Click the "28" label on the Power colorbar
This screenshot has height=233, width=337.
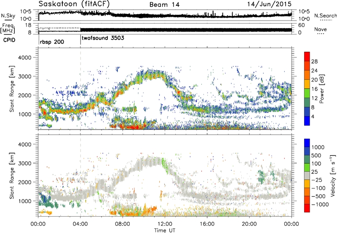click(x=314, y=61)
